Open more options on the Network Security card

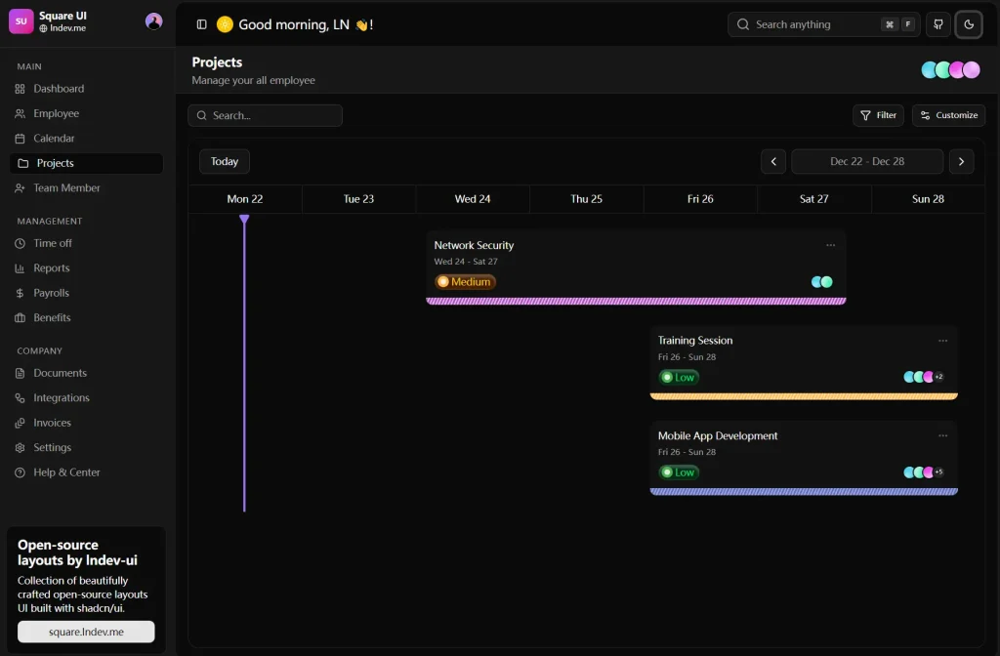coord(831,245)
